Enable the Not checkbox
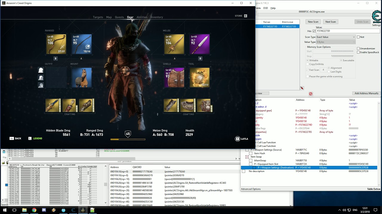382x214 pixels. [x=358, y=37]
